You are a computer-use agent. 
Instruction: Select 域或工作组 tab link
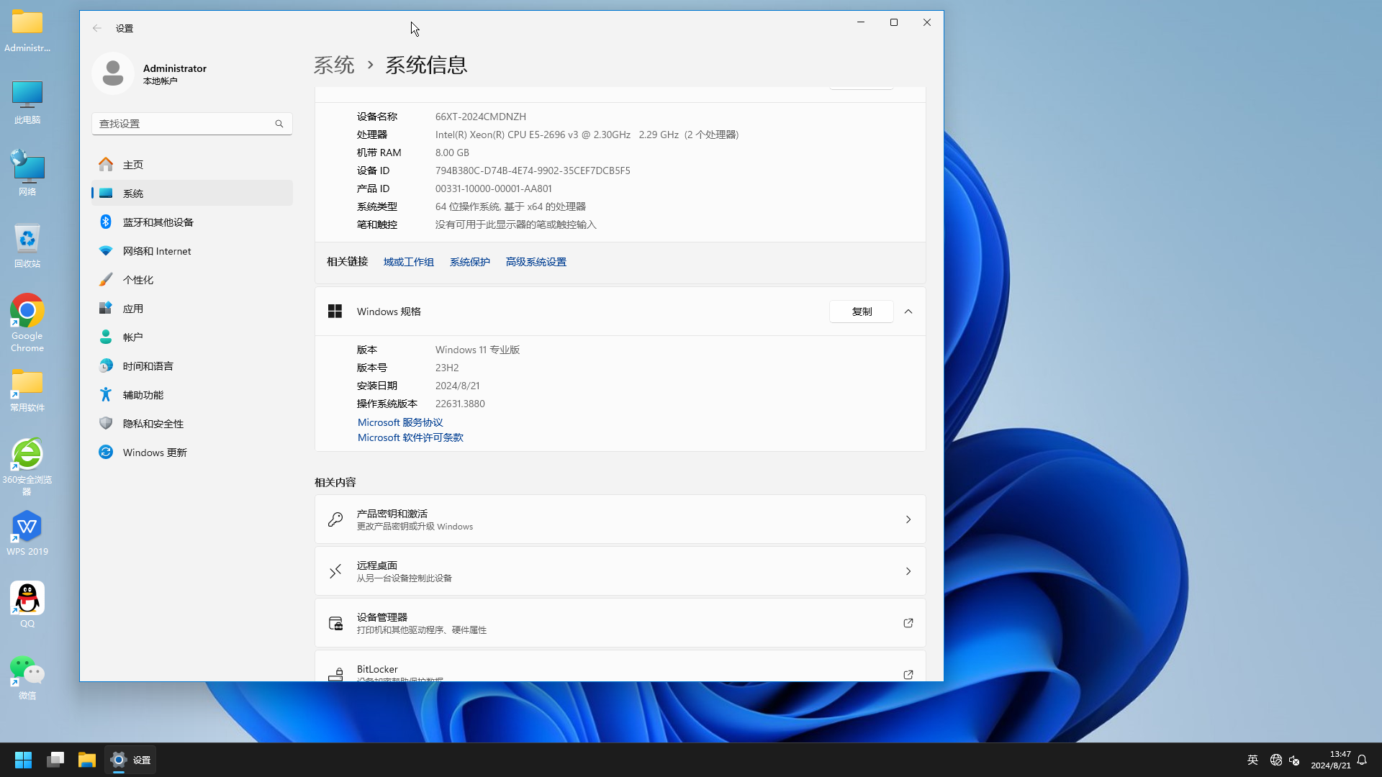pyautogui.click(x=409, y=262)
